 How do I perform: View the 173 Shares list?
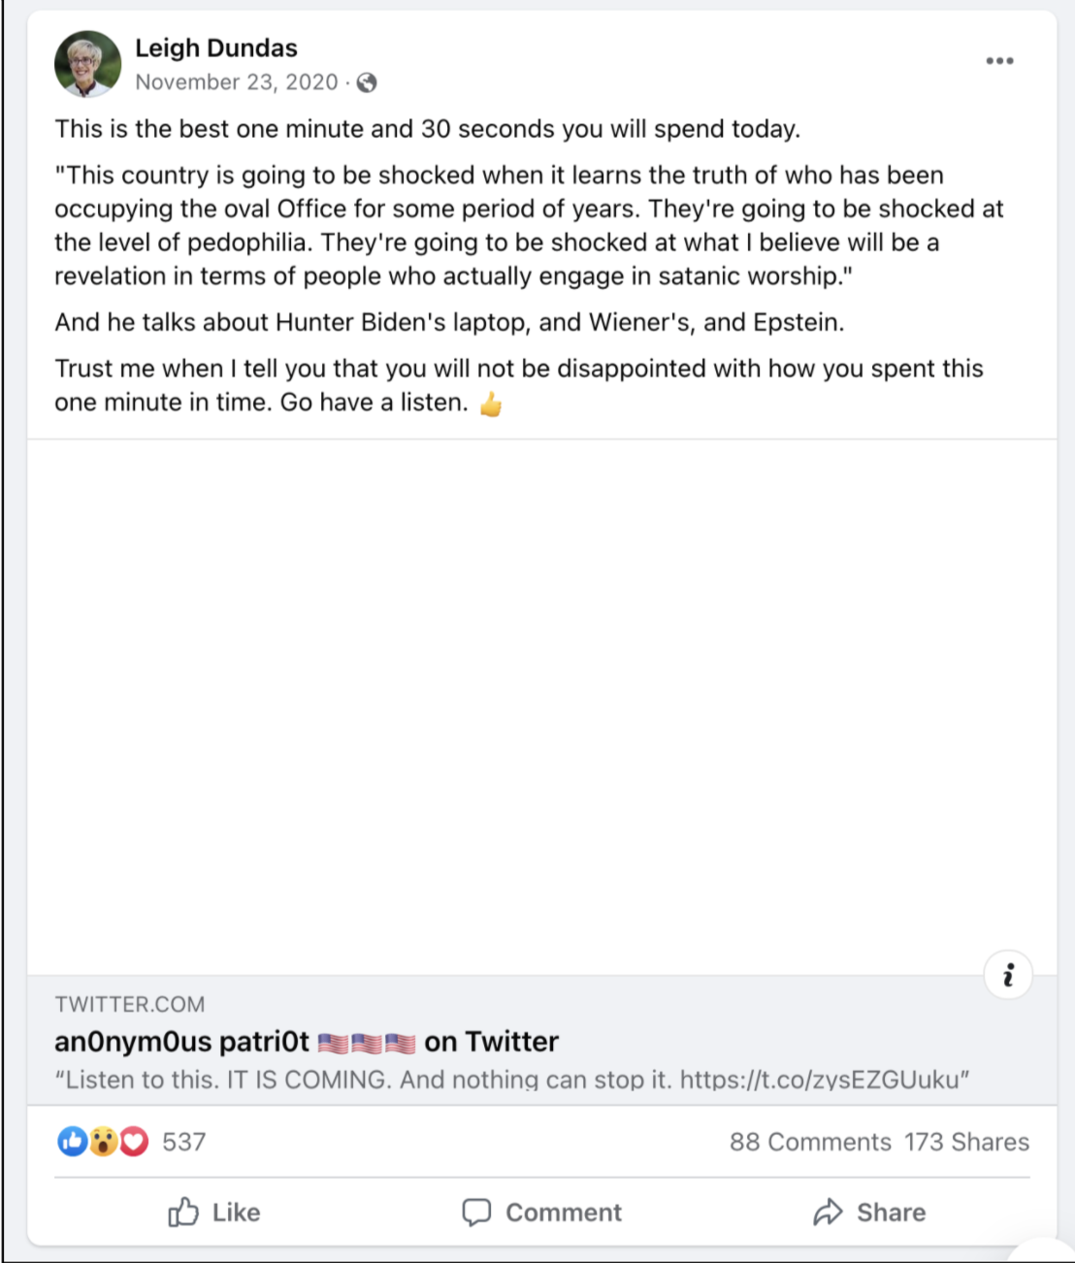966,1142
